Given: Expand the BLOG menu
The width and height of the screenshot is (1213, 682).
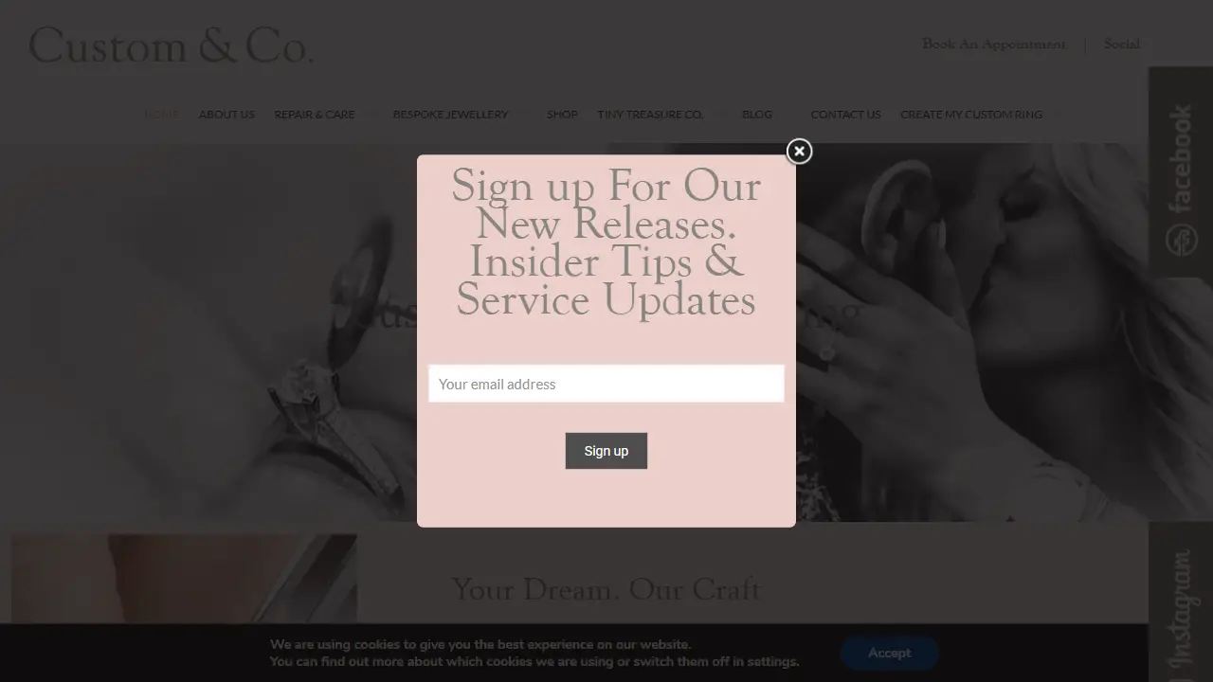Looking at the screenshot, I should 757,115.
